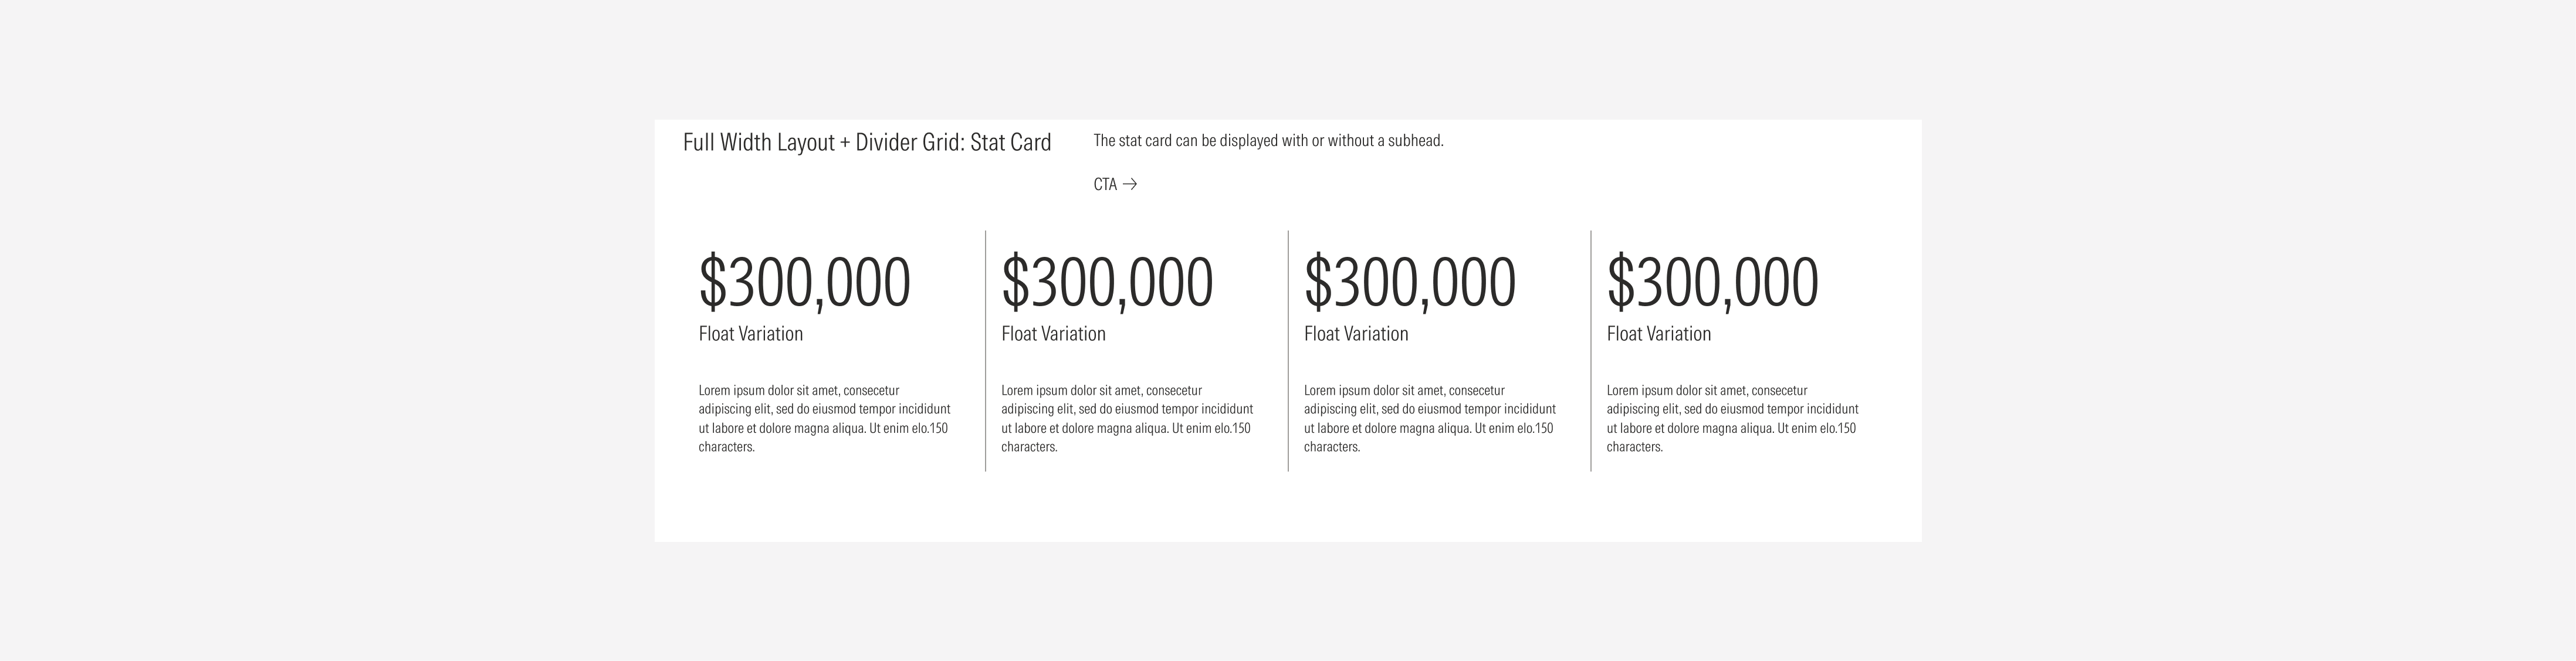Screen dimensions: 2576x661
Task: Click the stat card description subhead text
Action: (x=1268, y=141)
